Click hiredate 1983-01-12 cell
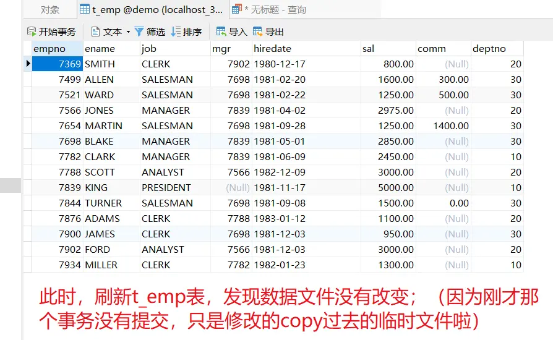Image resolution: width=553 pixels, height=340 pixels. coord(306,219)
